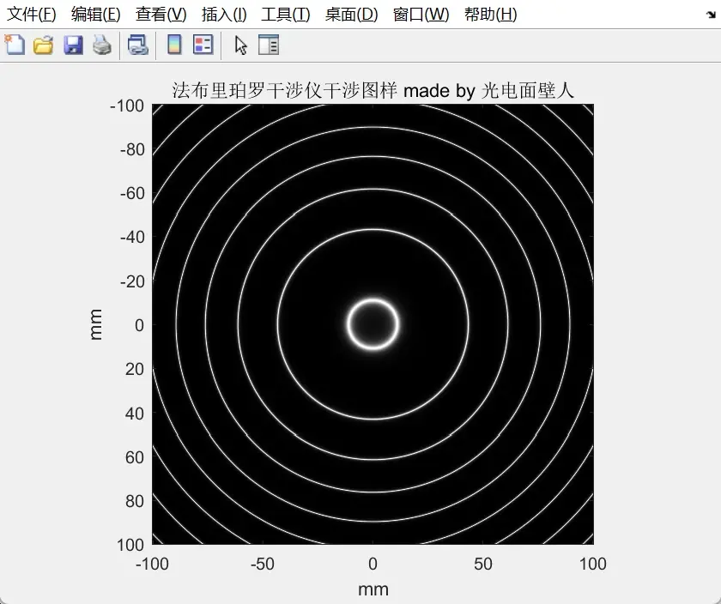
Task: Click the New Figure icon
Action: (x=15, y=45)
